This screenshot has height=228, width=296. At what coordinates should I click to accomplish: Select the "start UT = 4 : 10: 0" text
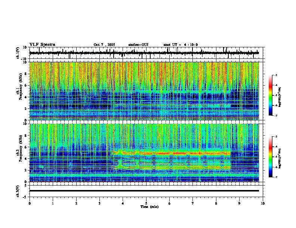coord(181,45)
